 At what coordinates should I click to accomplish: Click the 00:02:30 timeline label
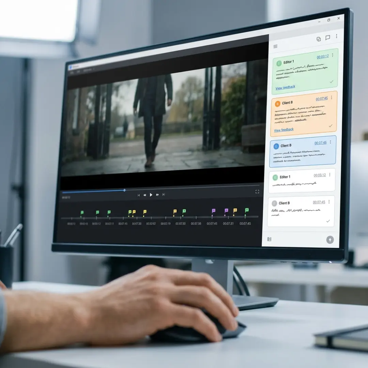click(181, 224)
